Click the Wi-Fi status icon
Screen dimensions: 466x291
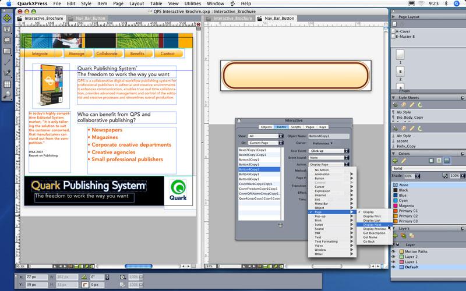(421, 3)
